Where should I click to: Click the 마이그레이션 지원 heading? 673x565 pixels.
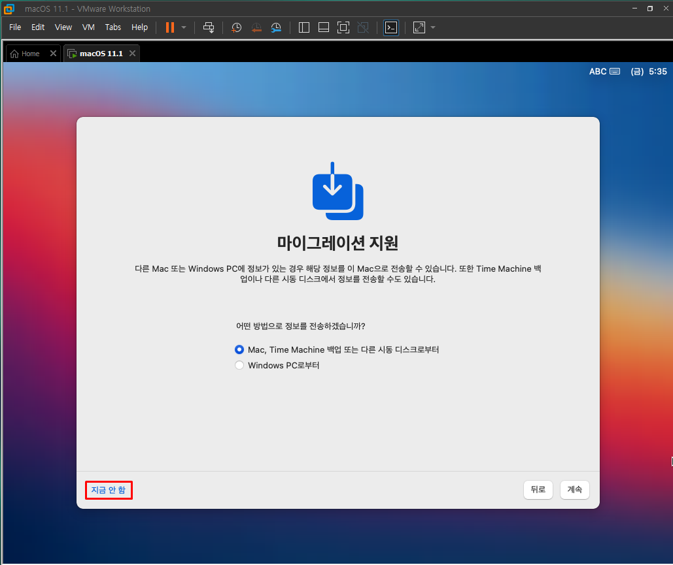[x=337, y=242]
